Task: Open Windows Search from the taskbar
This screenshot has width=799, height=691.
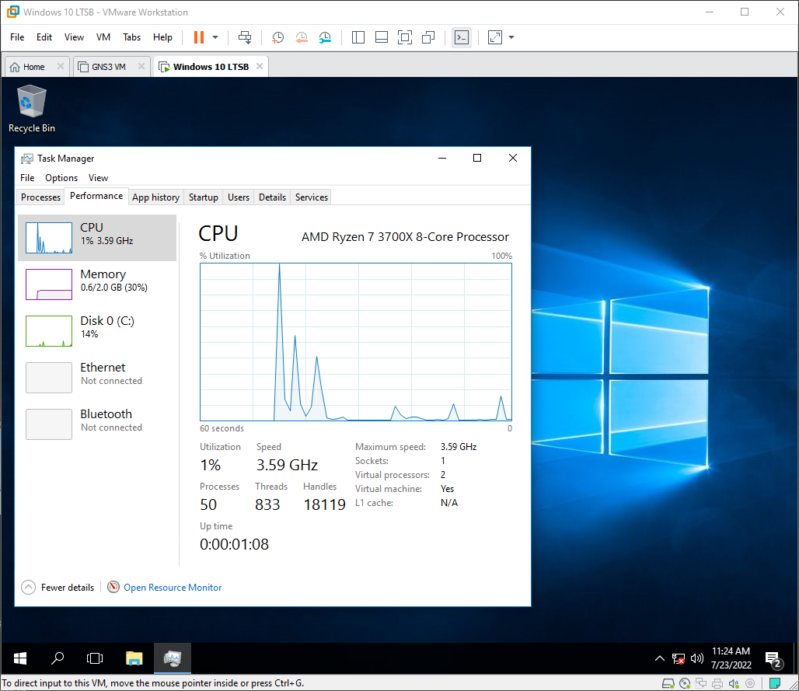Action: click(58, 658)
